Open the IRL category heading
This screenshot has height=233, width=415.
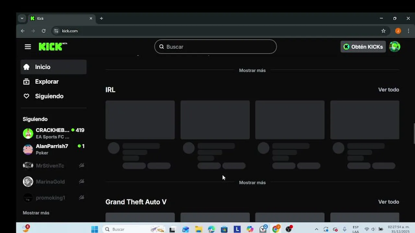click(x=110, y=90)
